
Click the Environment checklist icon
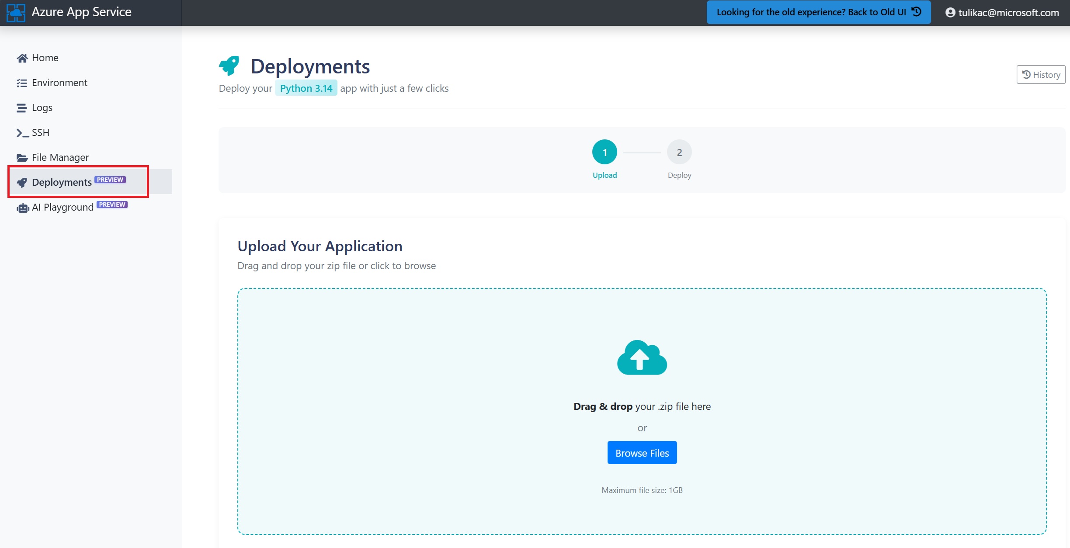(22, 83)
